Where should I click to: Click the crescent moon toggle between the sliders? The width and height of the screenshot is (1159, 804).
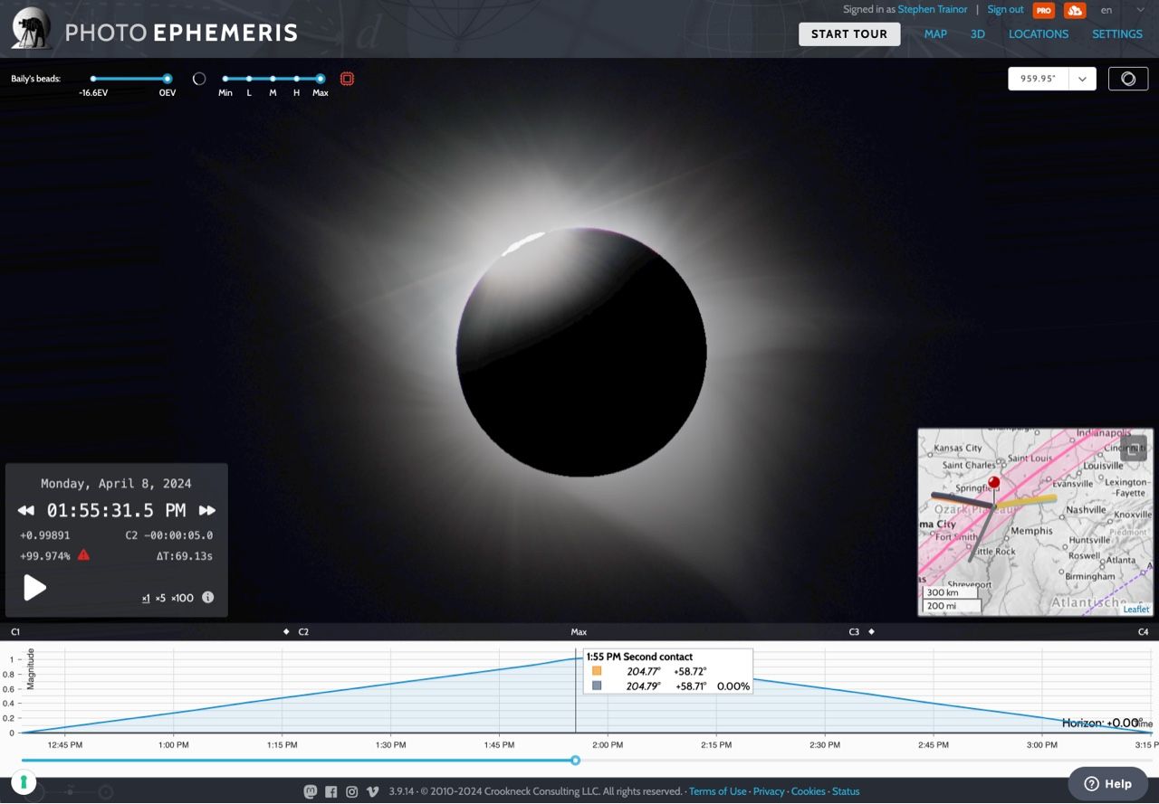point(198,79)
